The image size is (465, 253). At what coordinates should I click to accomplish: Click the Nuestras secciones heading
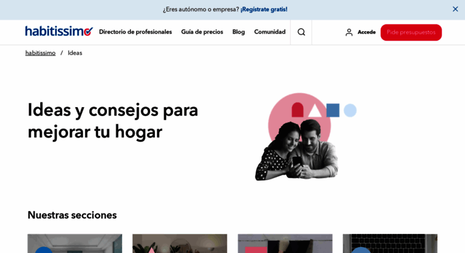[72, 215]
